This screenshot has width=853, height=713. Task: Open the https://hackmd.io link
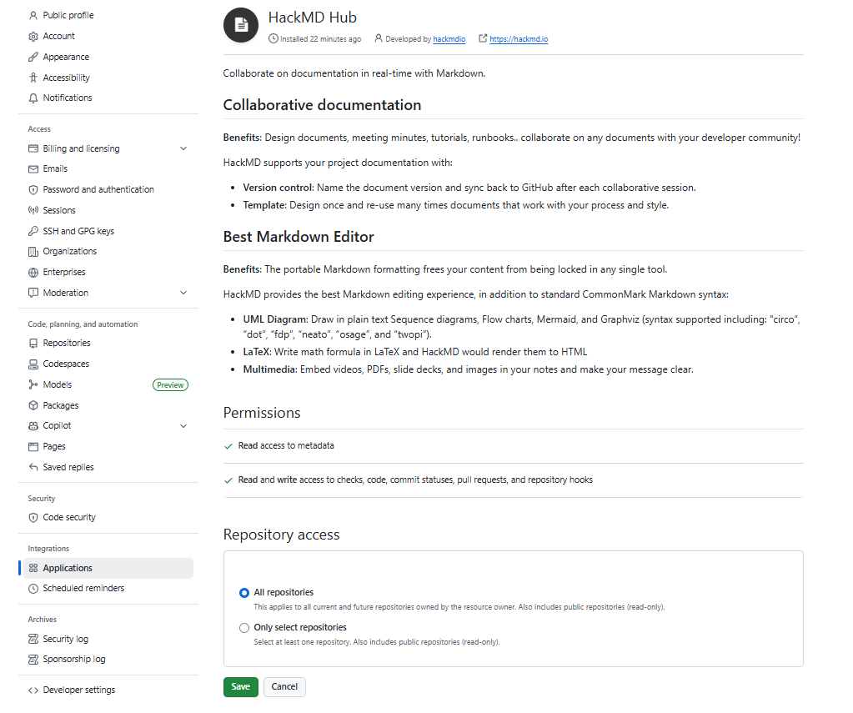[x=519, y=39]
